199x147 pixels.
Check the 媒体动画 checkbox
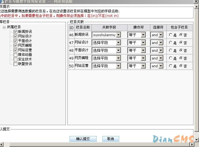pos(16,55)
